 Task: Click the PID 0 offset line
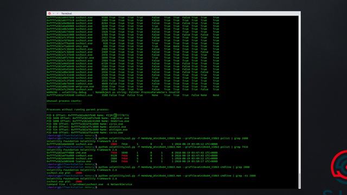click(x=88, y=115)
